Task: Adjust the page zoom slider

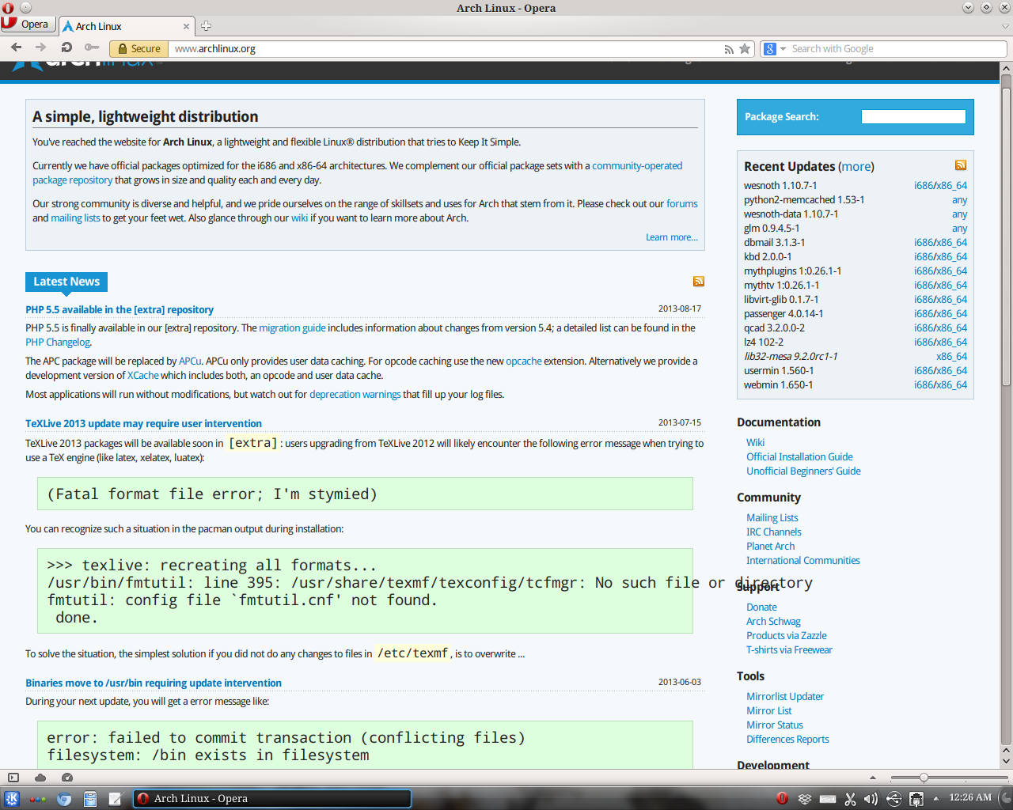Action: pyautogui.click(x=948, y=778)
